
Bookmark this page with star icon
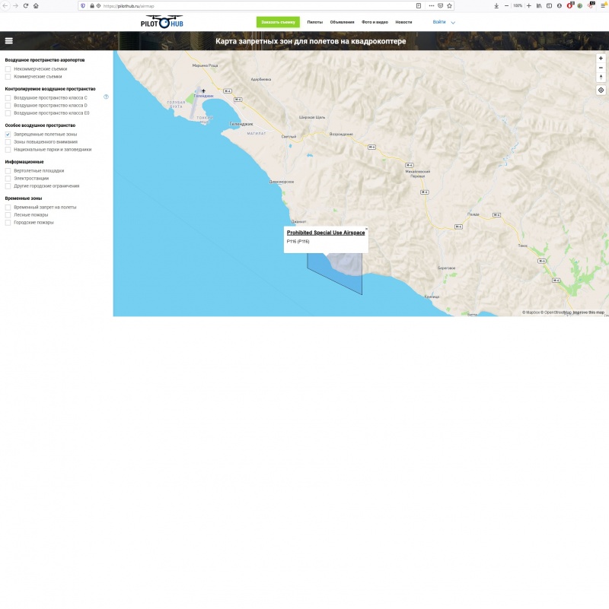tap(450, 6)
